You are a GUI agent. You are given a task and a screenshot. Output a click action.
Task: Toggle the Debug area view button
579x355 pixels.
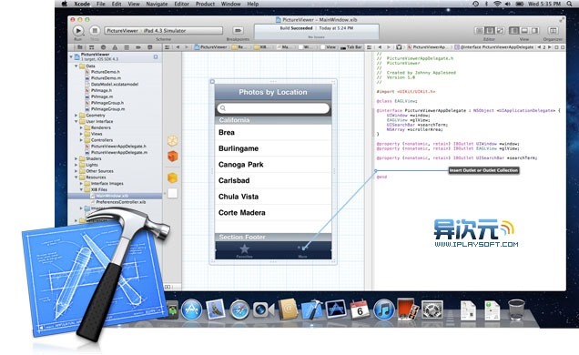coord(524,31)
